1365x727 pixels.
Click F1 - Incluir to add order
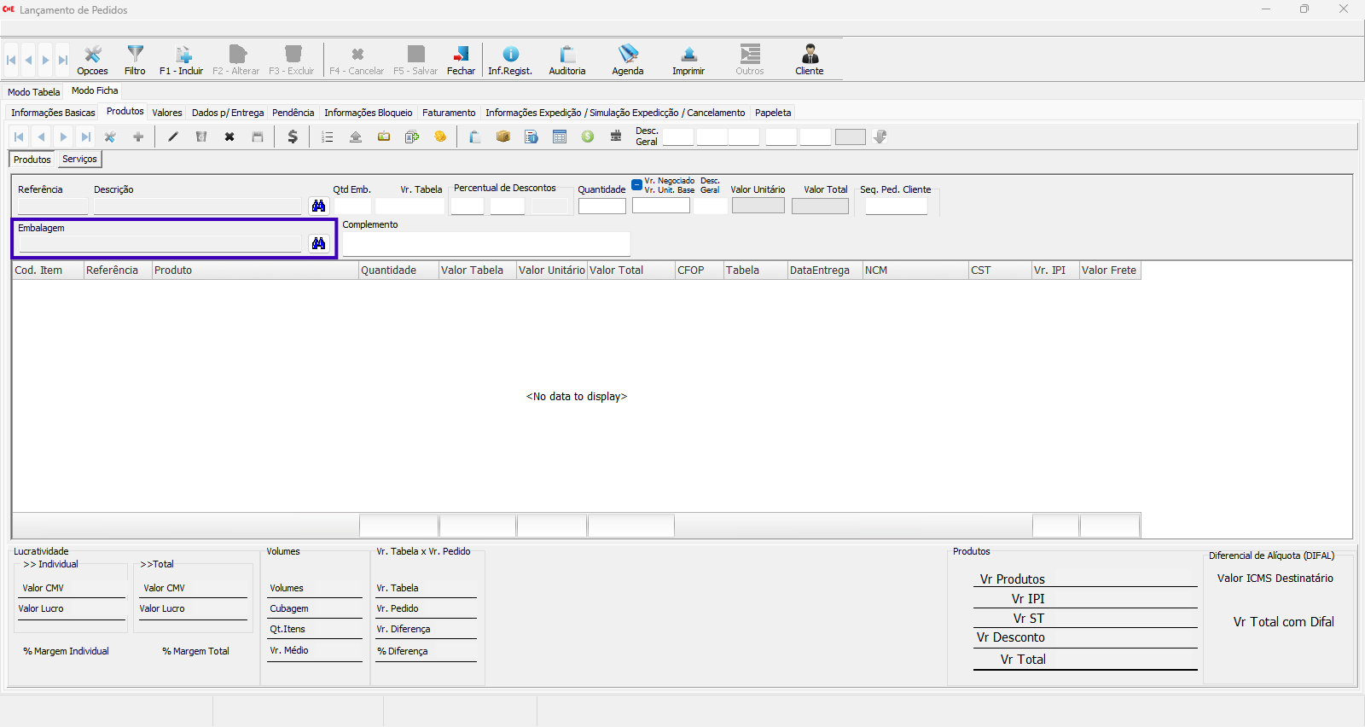click(x=182, y=60)
